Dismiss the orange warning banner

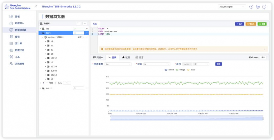[264, 49]
